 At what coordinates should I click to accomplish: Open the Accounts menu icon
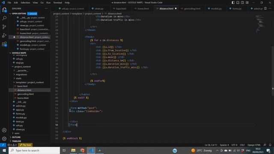click(x=4, y=130)
